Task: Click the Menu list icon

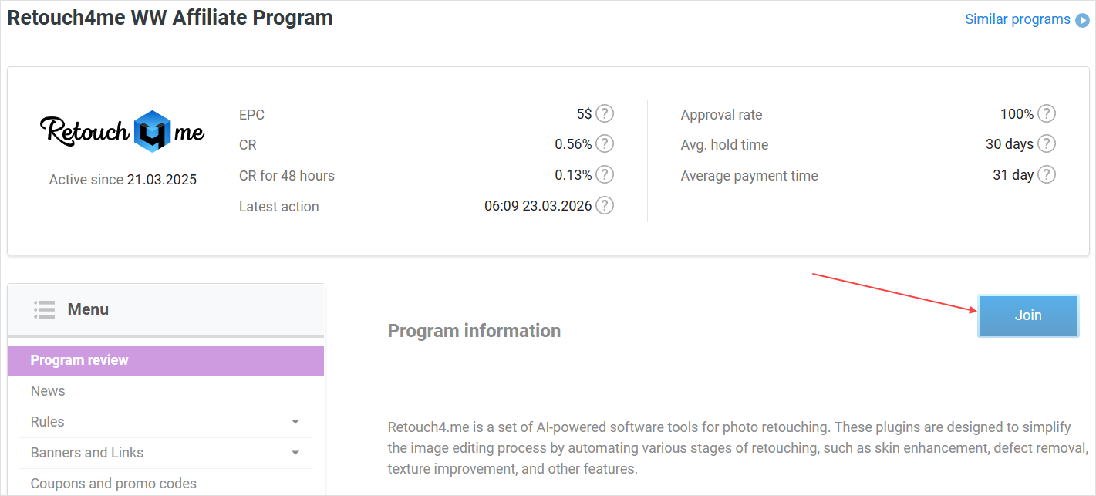Action: pos(44,309)
